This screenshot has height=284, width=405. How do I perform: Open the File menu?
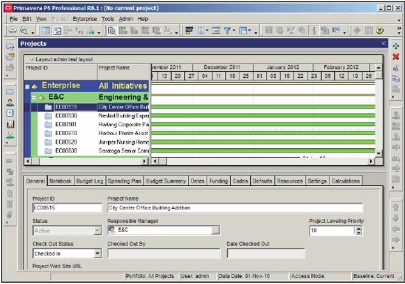[13, 19]
